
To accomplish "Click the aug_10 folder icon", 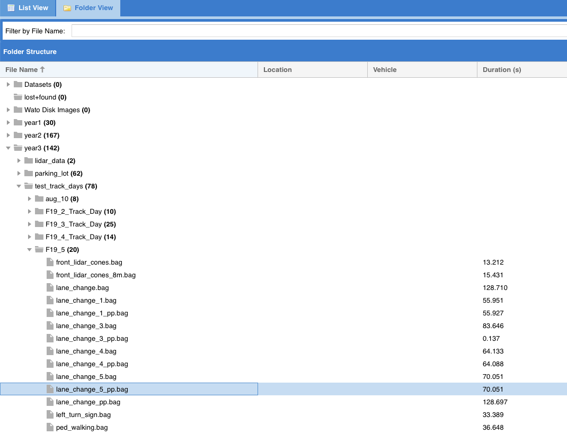I will (x=39, y=198).
